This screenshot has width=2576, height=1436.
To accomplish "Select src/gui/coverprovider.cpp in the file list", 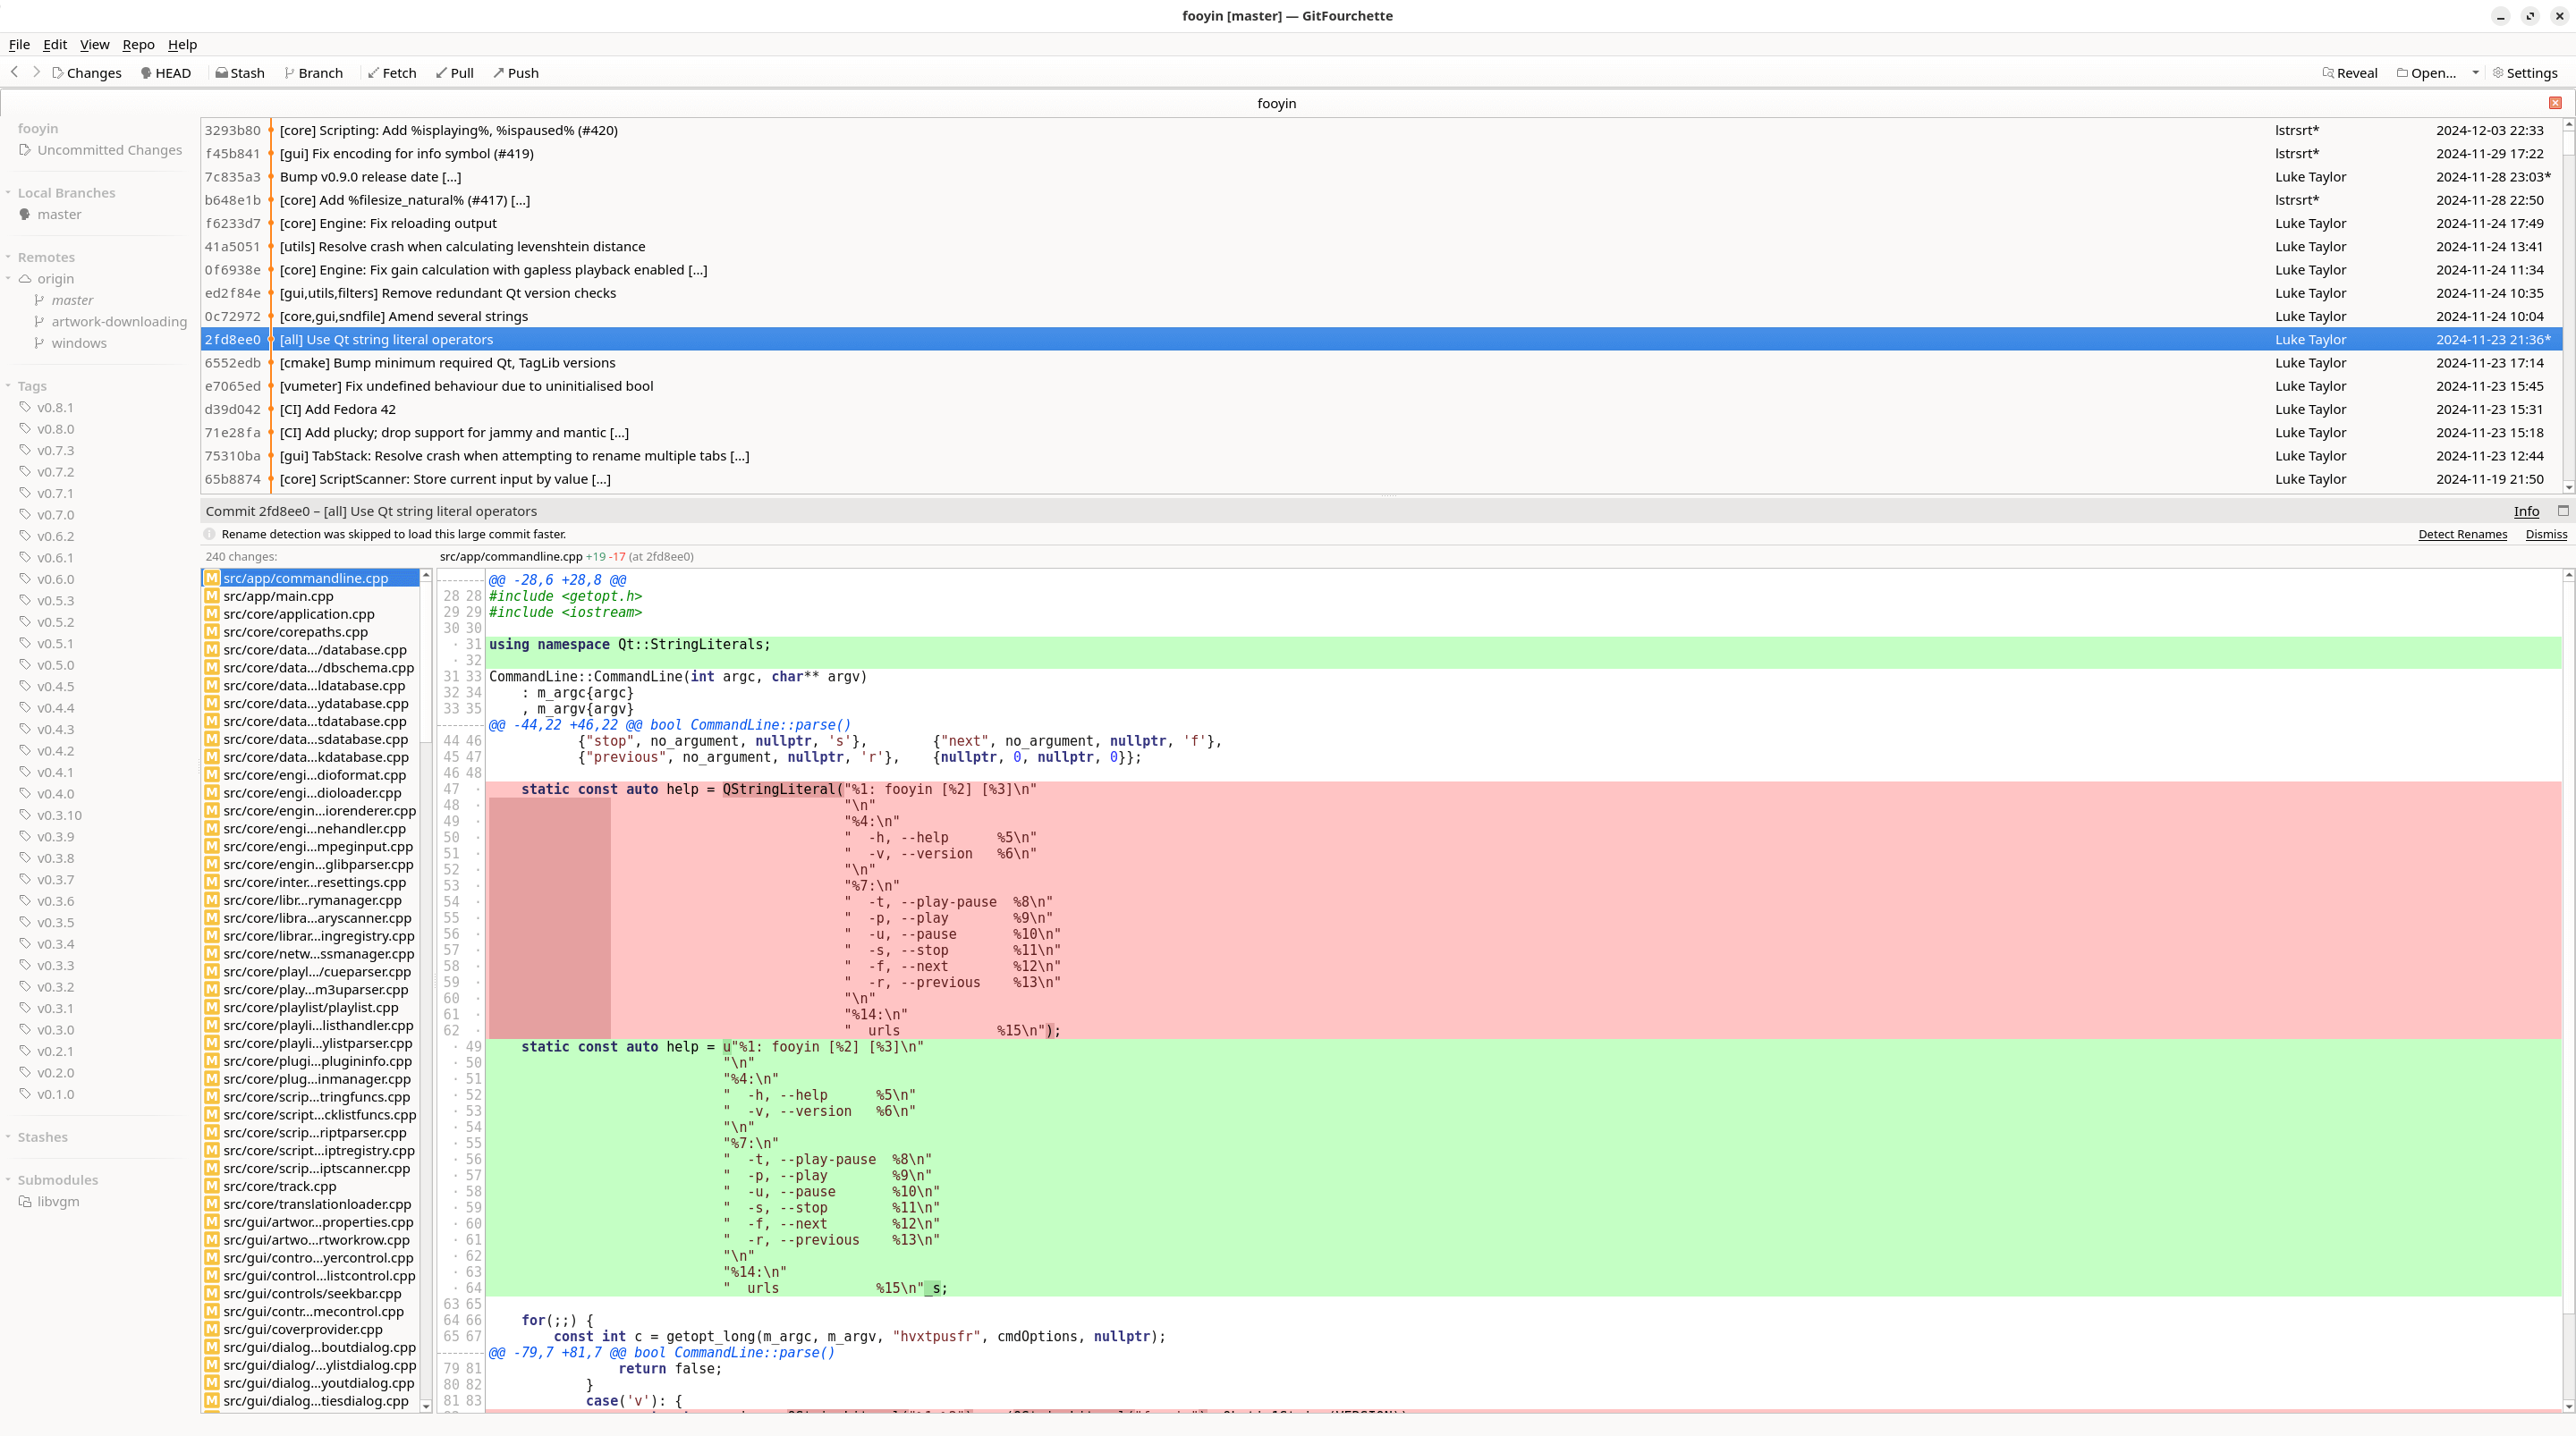I will pos(310,1329).
